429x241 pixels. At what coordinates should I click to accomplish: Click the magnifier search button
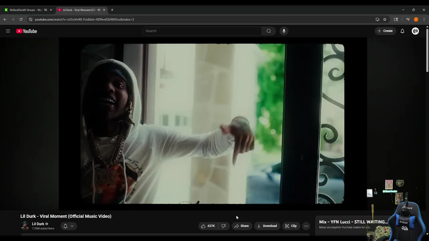[268, 31]
